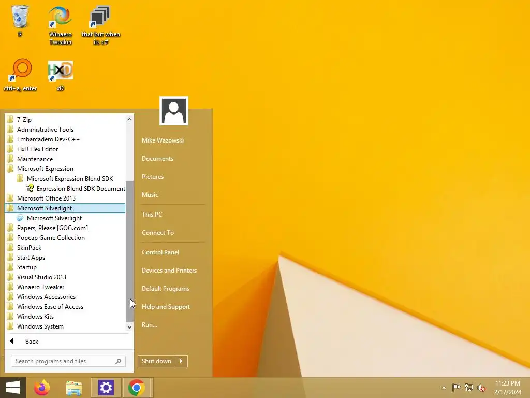
Task: Expand the Microsoft Office 2013 folder
Action: tap(65, 198)
